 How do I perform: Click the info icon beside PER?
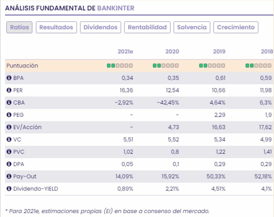(9, 90)
